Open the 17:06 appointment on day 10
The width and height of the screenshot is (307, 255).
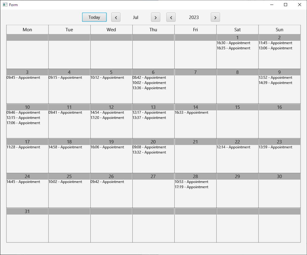(23, 123)
